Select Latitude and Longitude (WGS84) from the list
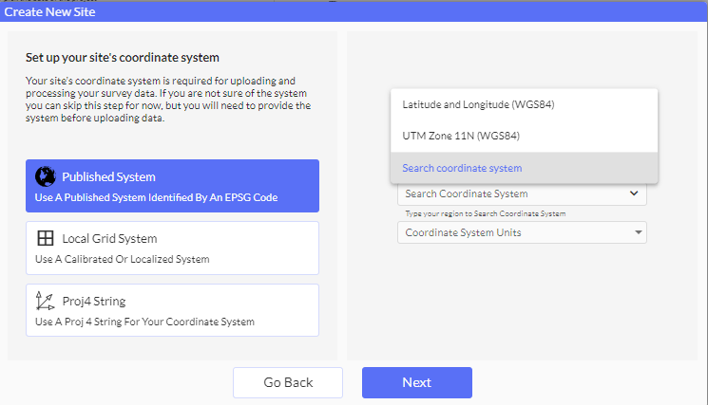The width and height of the screenshot is (708, 405). 478,104
